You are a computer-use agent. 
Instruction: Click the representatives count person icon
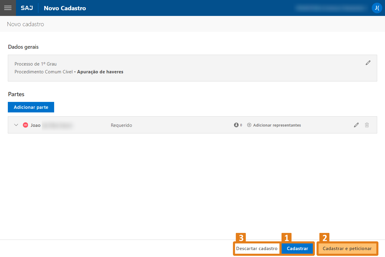(x=236, y=125)
